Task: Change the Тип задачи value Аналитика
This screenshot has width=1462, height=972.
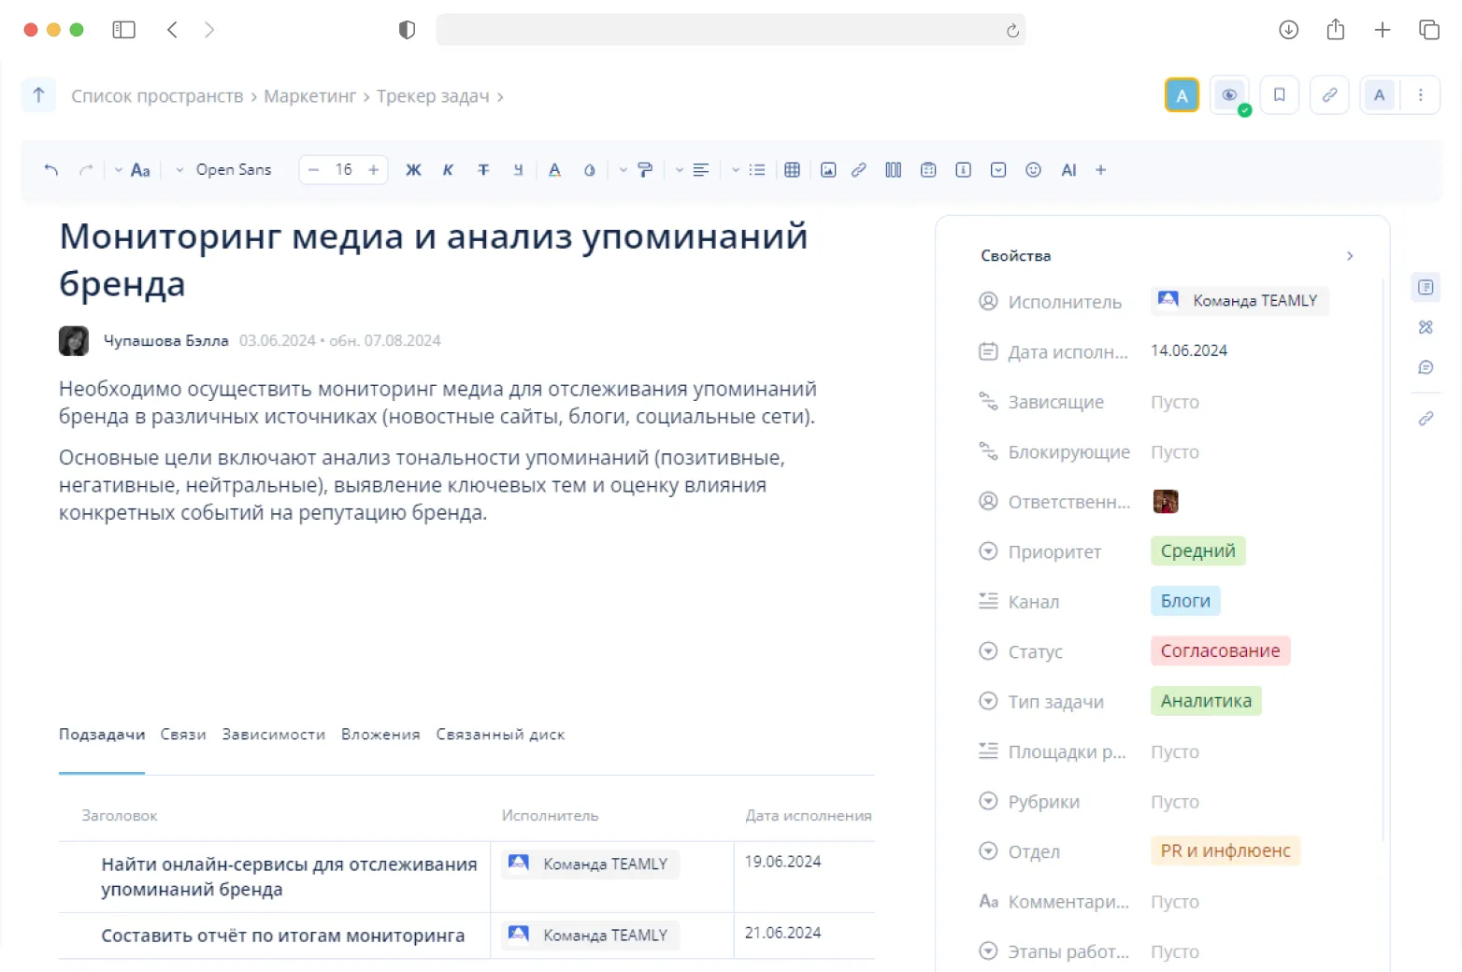Action: (x=1206, y=701)
